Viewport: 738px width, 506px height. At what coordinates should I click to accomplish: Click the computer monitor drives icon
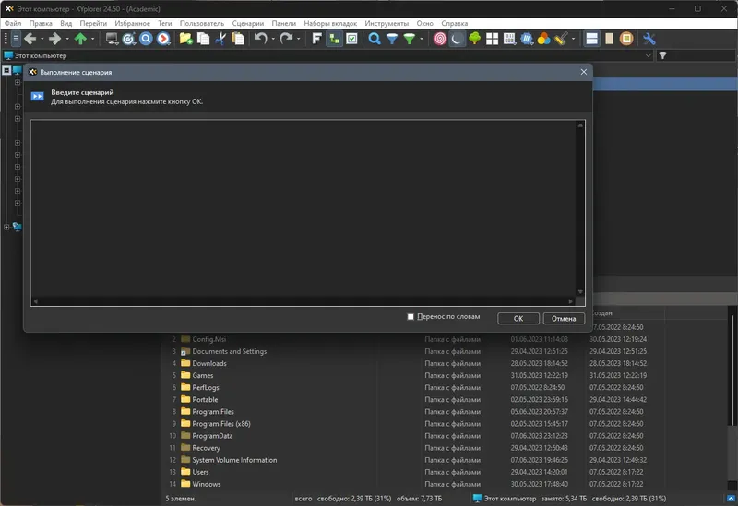point(112,39)
